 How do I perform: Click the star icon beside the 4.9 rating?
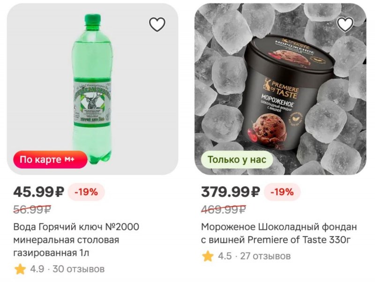click(20, 269)
